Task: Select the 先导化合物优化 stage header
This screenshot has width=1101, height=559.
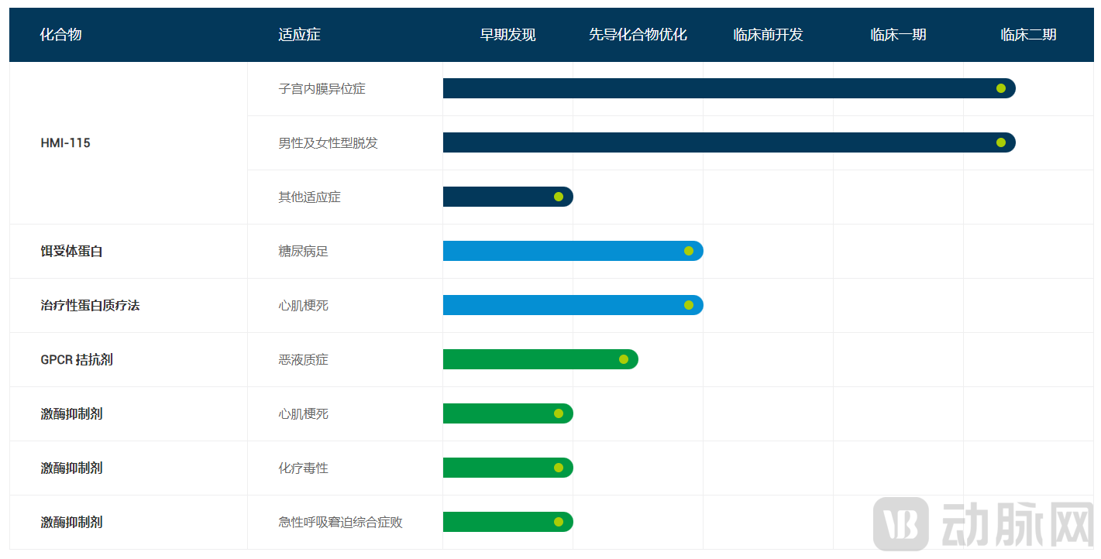Action: [638, 35]
